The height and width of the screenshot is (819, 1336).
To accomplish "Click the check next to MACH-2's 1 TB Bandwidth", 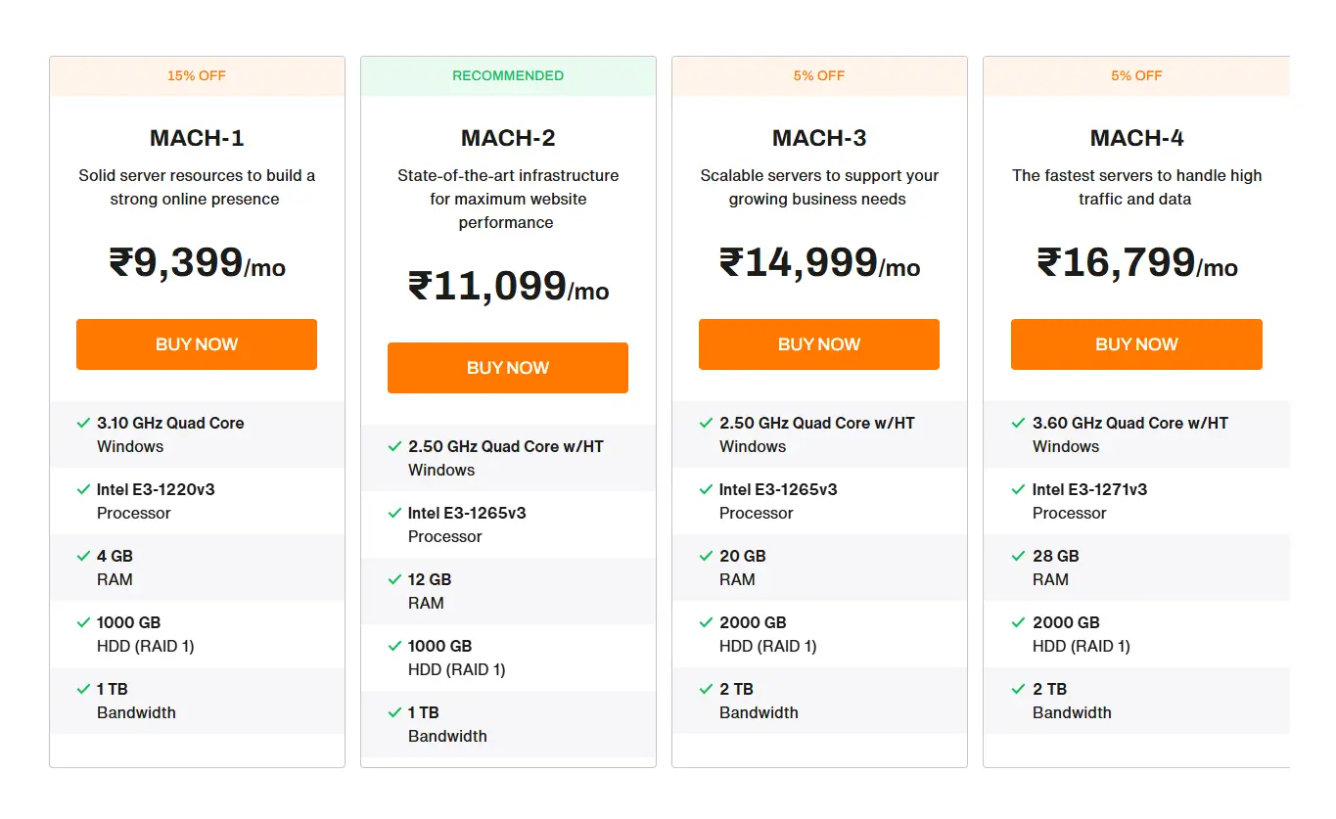I will 393,712.
